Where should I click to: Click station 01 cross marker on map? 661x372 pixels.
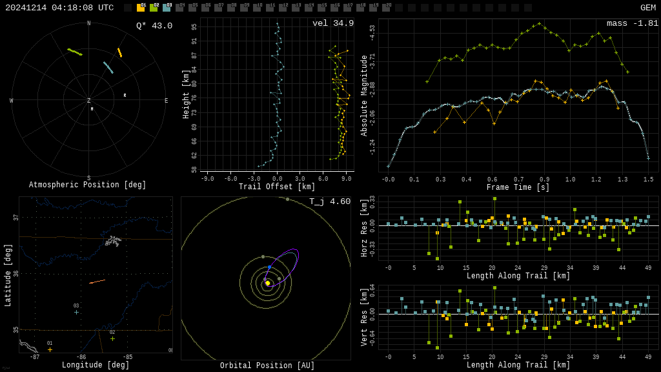pos(50,350)
